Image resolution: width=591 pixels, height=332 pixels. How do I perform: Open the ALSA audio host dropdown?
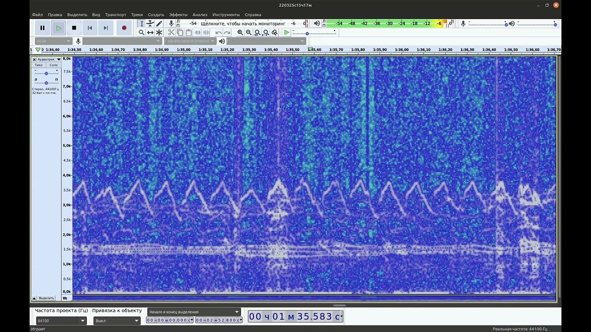pos(54,41)
